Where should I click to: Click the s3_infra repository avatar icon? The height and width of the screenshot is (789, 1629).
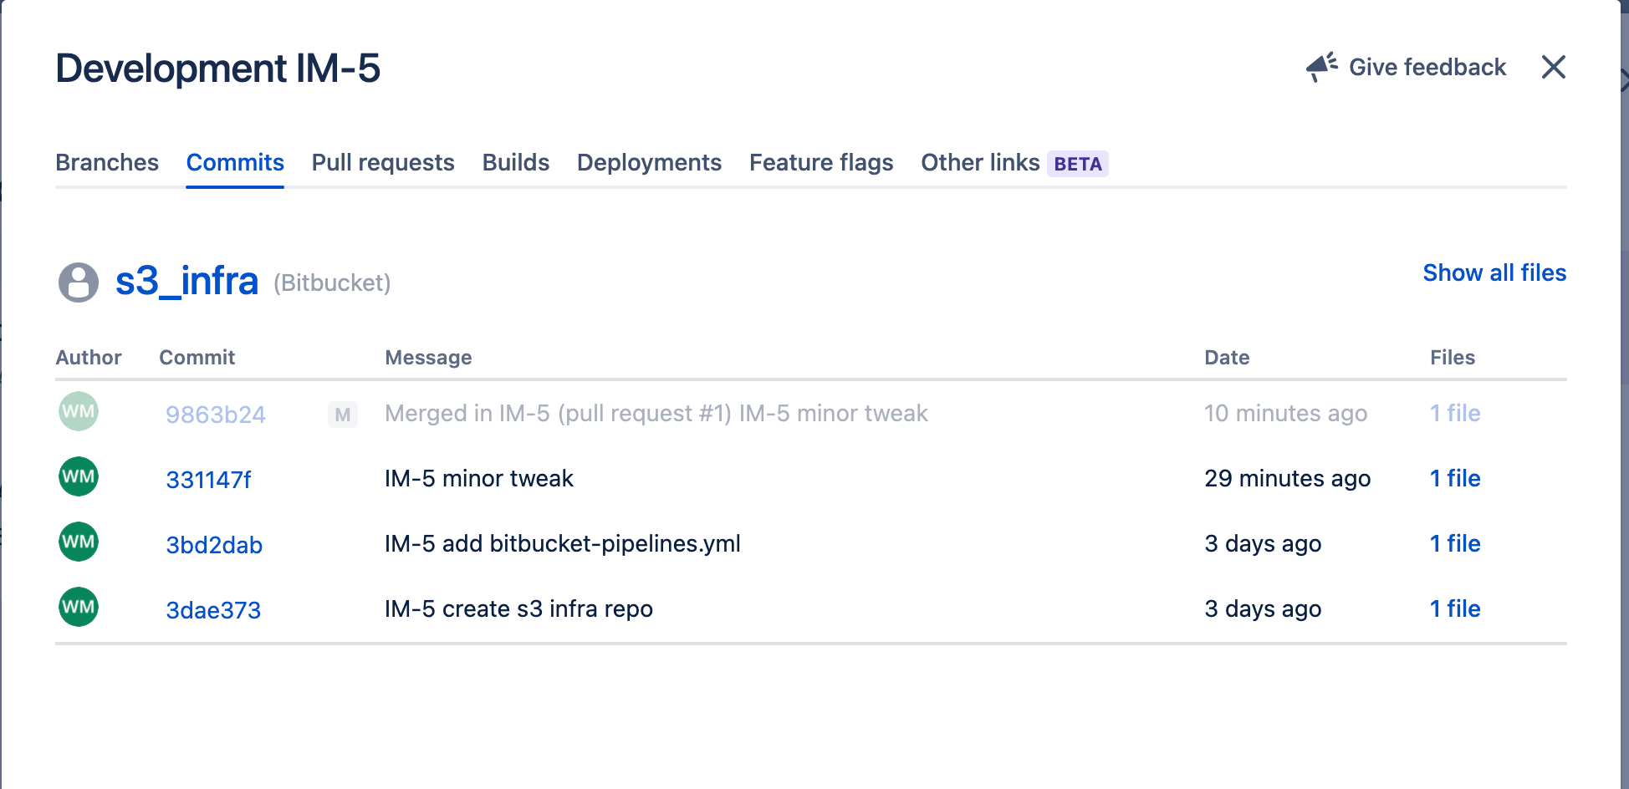point(78,282)
